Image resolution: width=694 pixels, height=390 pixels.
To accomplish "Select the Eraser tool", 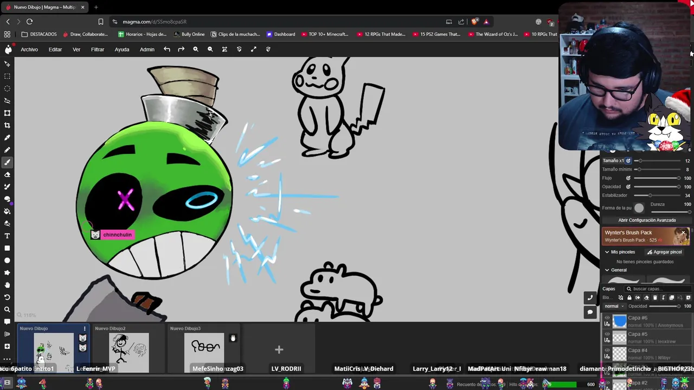I will pos(7,174).
